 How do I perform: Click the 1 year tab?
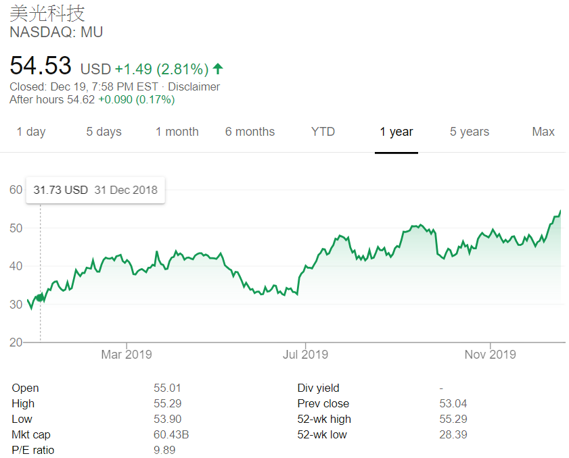[x=396, y=132]
